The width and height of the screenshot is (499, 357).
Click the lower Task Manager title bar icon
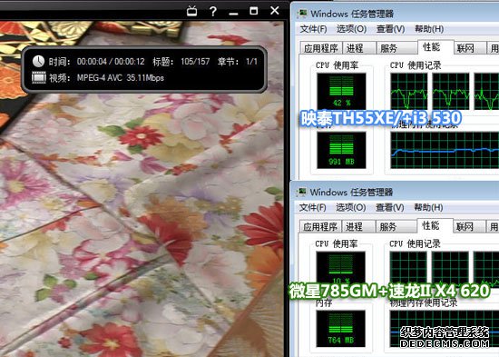[301, 192]
